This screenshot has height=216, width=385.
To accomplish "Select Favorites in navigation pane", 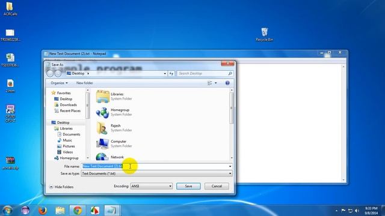I will point(61,93).
